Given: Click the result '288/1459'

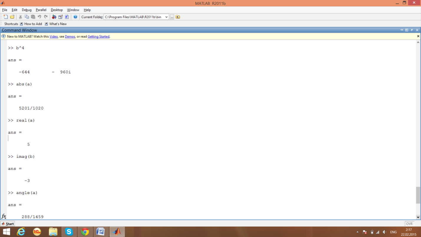Looking at the screenshot, I should [x=33, y=217].
